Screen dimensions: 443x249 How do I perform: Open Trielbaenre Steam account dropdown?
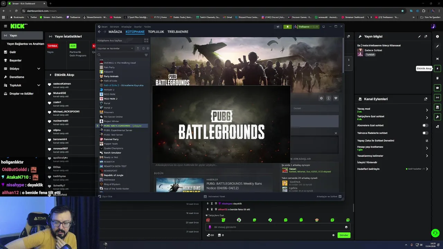307,27
